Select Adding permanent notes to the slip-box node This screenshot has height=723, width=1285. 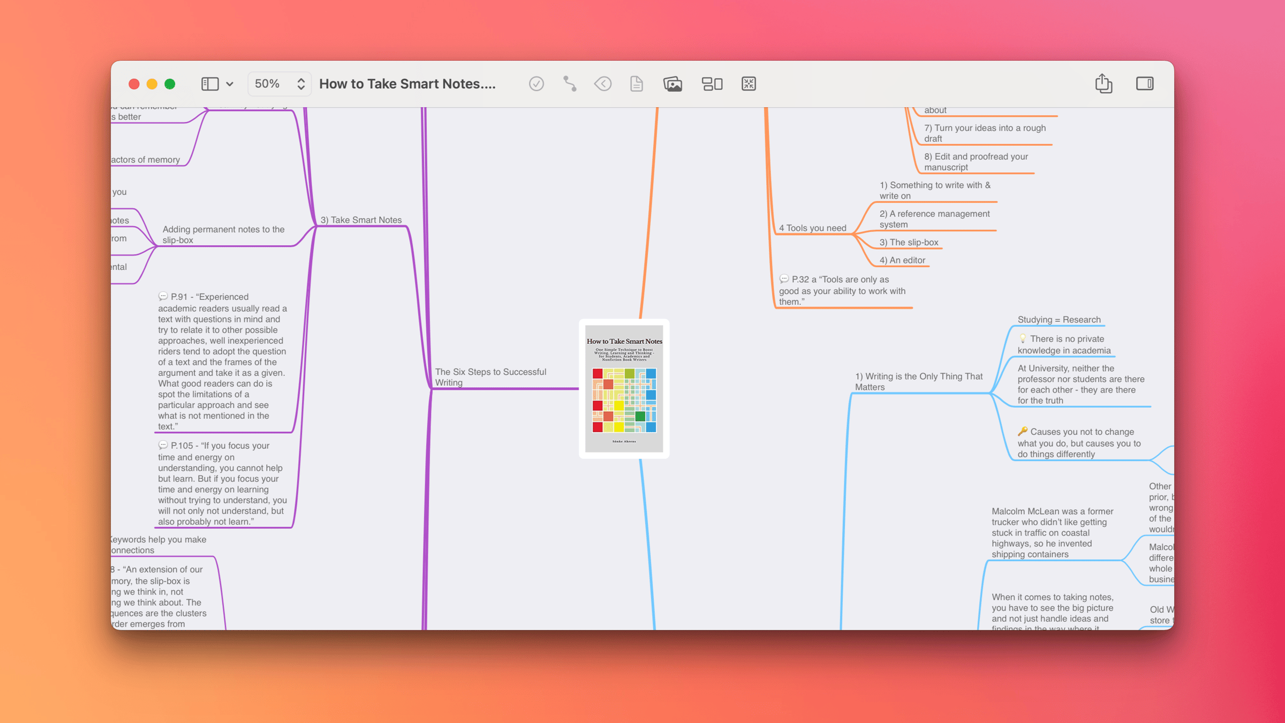tap(223, 235)
